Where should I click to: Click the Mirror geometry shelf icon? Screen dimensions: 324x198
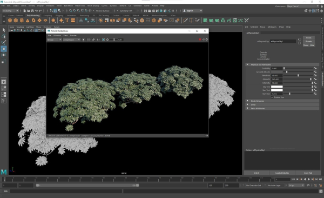[x=112, y=21]
